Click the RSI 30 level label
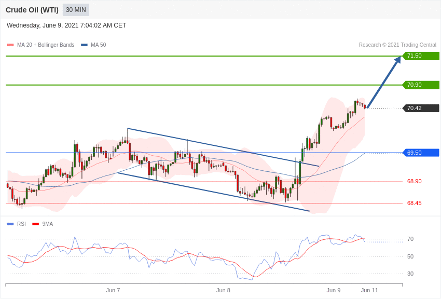 tap(410, 274)
